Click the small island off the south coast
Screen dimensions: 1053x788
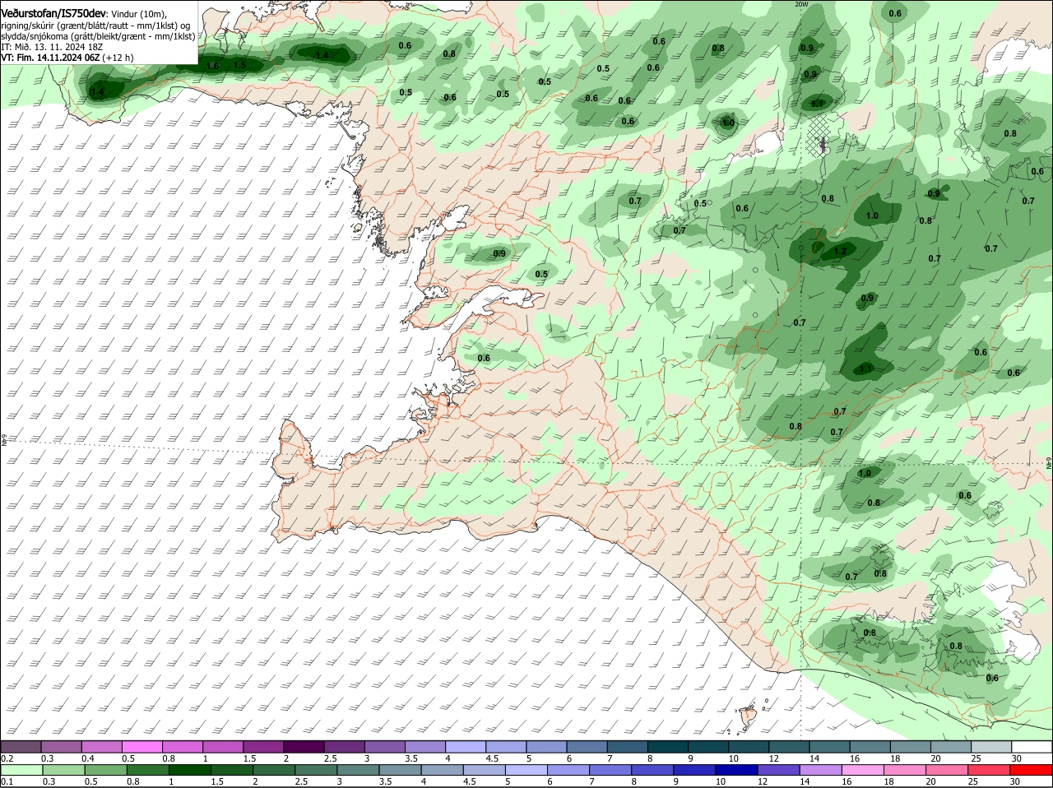click(x=748, y=717)
